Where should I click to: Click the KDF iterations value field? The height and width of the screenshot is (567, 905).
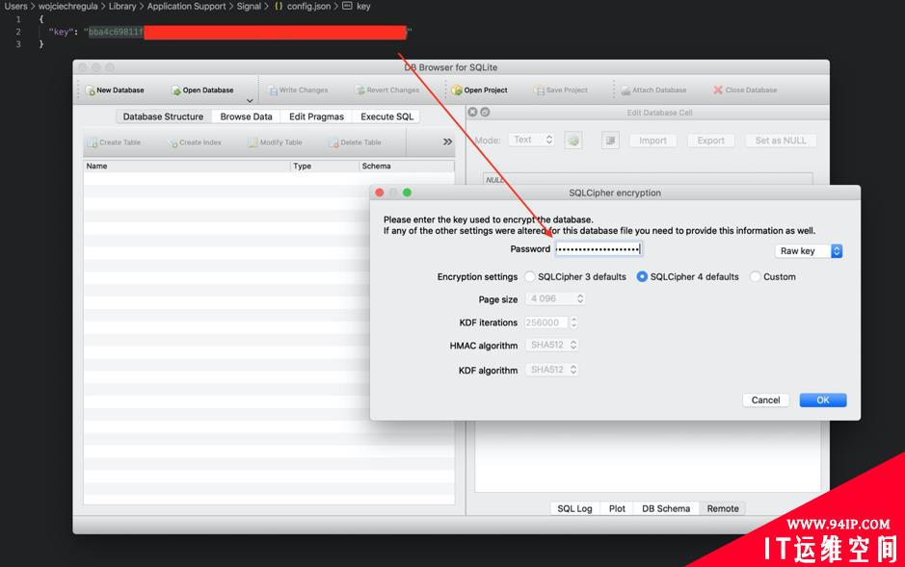(546, 322)
